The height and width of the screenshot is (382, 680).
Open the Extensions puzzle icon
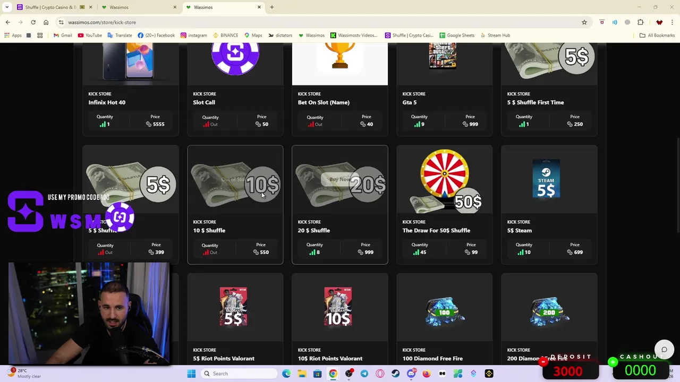coord(640,22)
